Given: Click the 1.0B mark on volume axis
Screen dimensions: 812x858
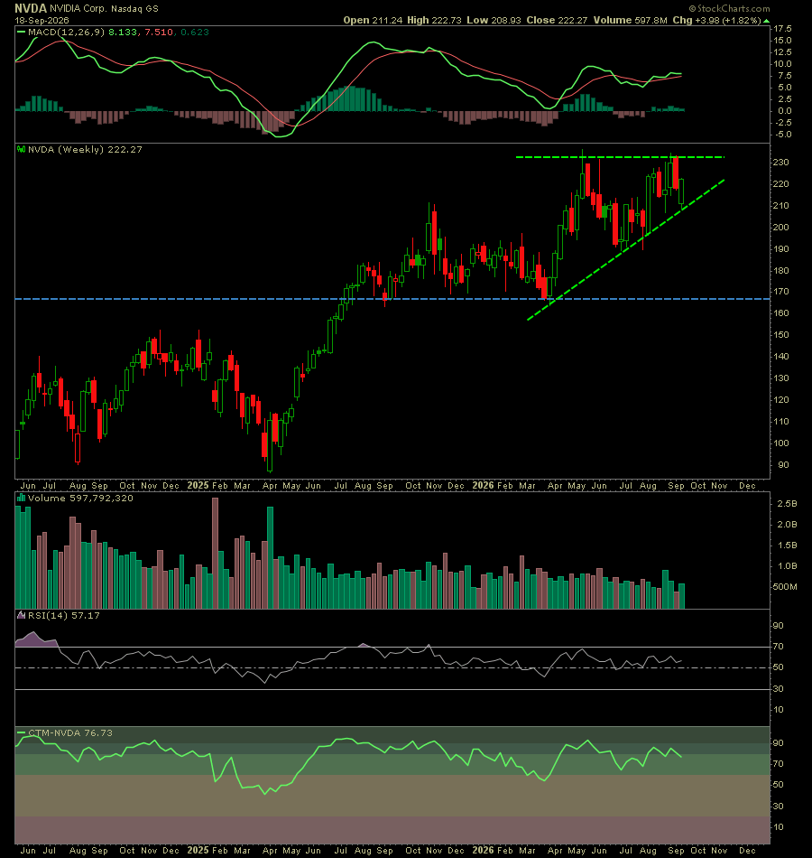Looking at the screenshot, I should (x=787, y=566).
